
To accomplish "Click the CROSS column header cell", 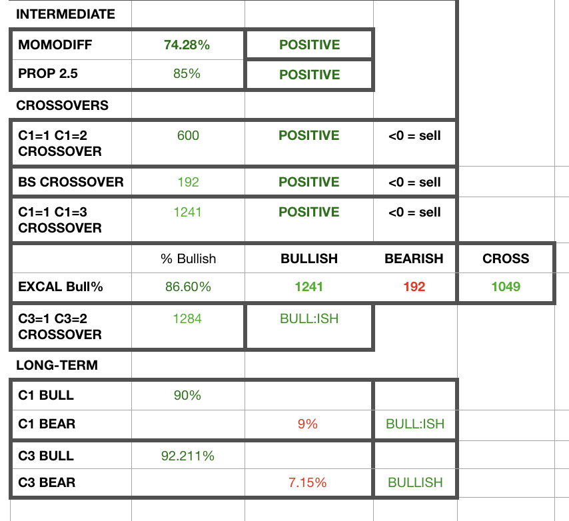I will pyautogui.click(x=506, y=259).
